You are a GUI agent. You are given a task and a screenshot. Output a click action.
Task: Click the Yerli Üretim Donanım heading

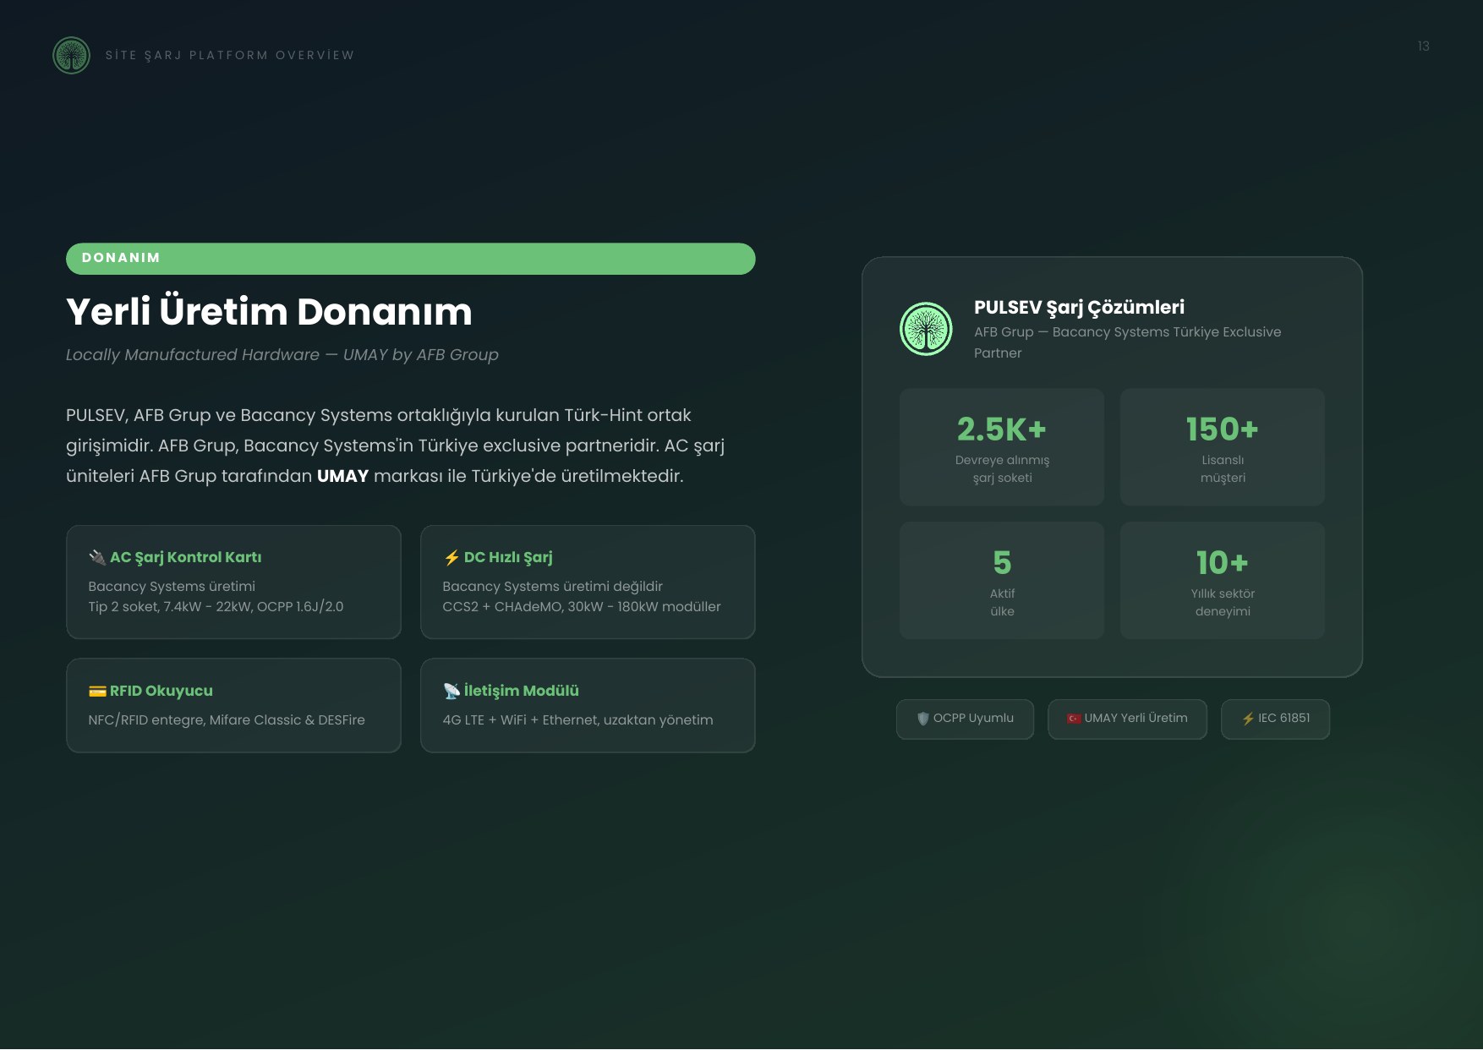click(269, 312)
